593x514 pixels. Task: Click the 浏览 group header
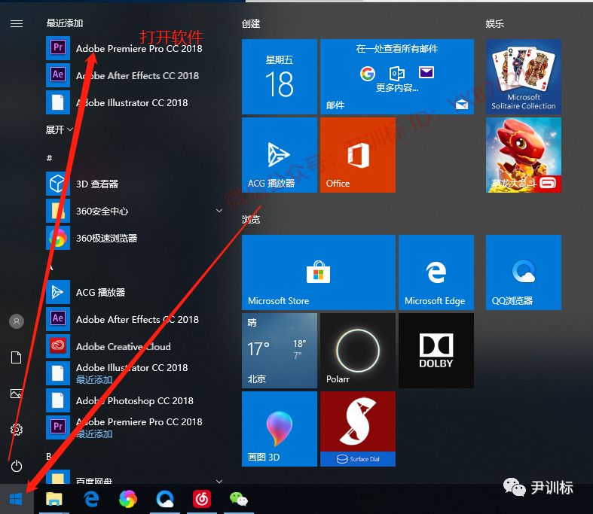251,220
